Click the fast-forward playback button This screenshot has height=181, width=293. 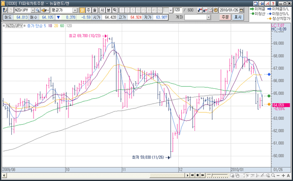203,176
